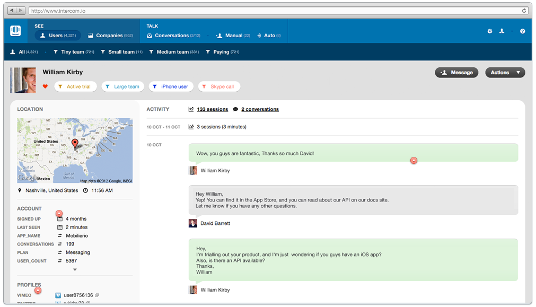This screenshot has height=307, width=536.
Task: Click the help question mark icon
Action: [x=522, y=31]
